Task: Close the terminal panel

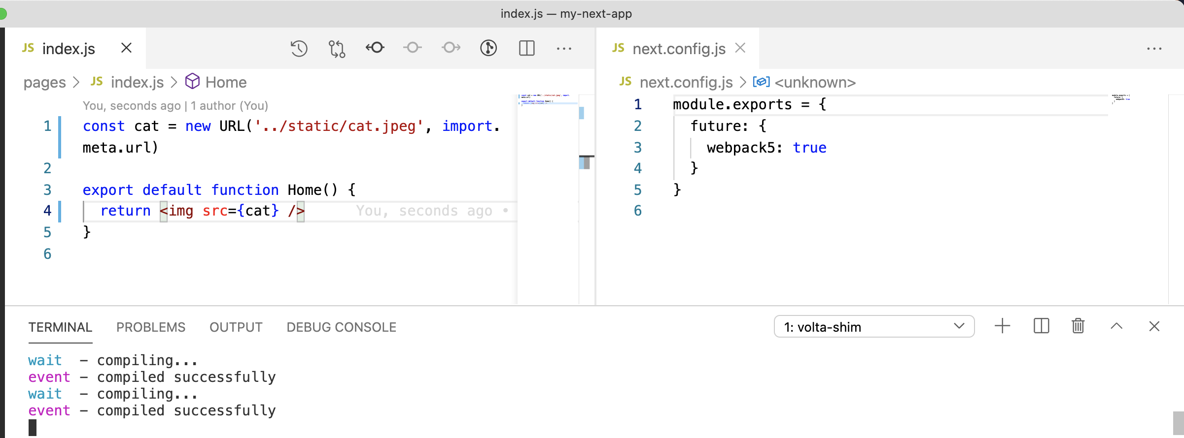Action: click(x=1154, y=326)
